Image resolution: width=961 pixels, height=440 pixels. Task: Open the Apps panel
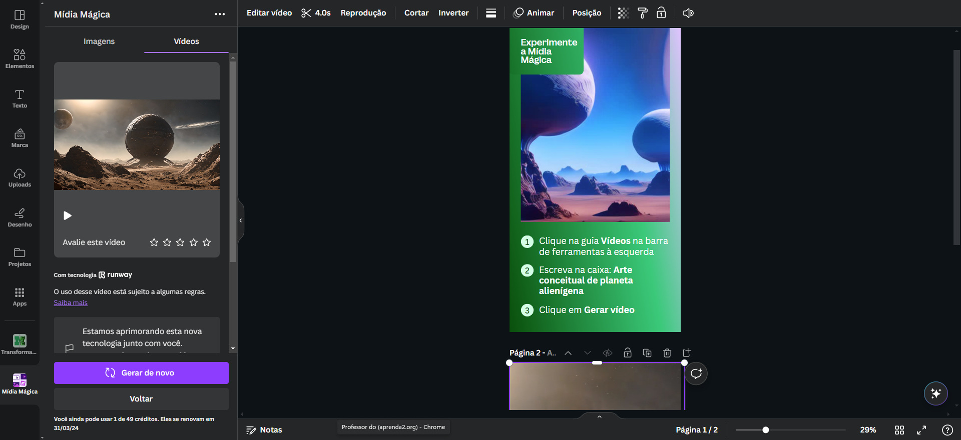[20, 296]
